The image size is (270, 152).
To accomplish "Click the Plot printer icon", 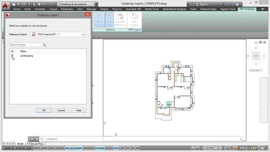I will pos(39,4).
